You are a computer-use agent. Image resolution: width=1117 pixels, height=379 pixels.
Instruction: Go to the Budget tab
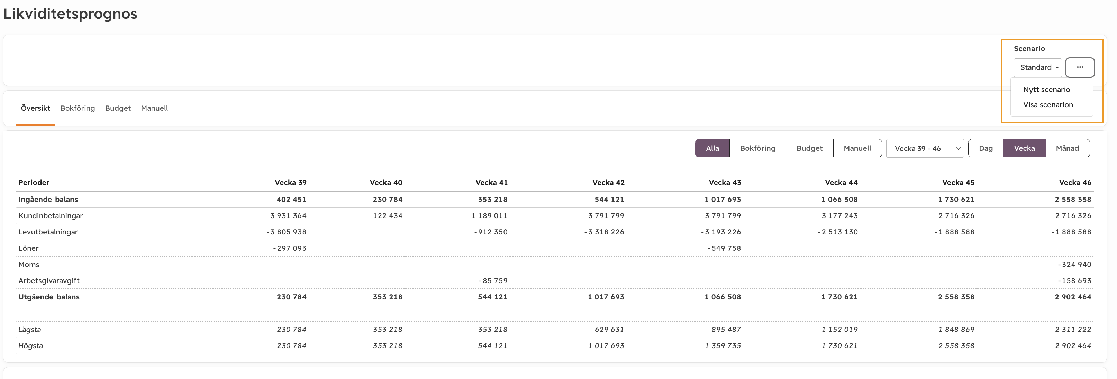(x=118, y=108)
